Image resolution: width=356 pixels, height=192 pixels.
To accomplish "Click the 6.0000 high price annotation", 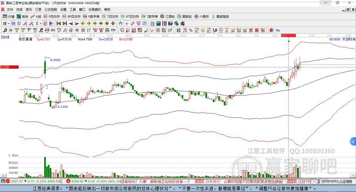I will 55,60.
